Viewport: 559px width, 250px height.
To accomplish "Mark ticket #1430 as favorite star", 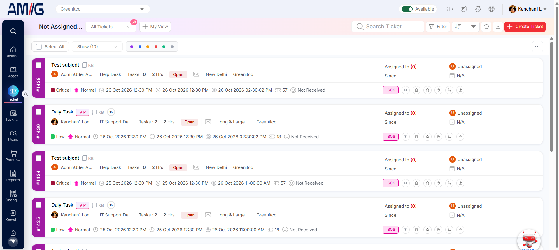I will click(427, 137).
